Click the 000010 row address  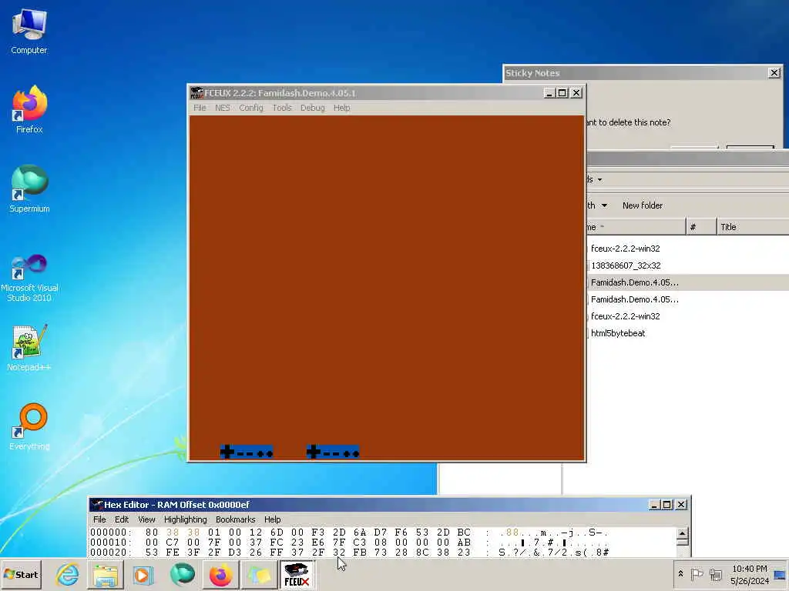(x=110, y=543)
